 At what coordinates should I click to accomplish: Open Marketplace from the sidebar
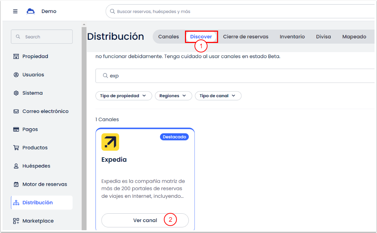coord(38,221)
